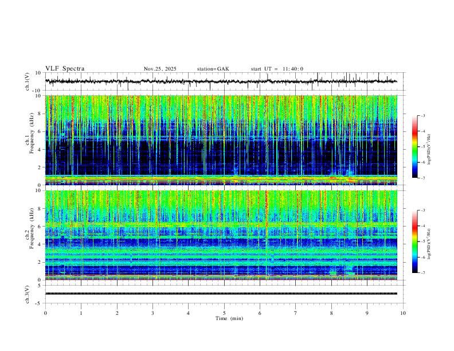
Task: Select the "start UT = 11:40:0" text
Action: pos(277,69)
